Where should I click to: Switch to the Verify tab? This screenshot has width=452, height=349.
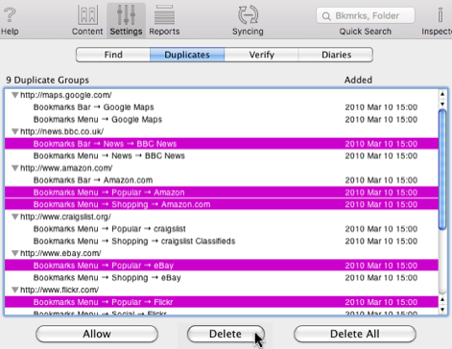tap(261, 55)
